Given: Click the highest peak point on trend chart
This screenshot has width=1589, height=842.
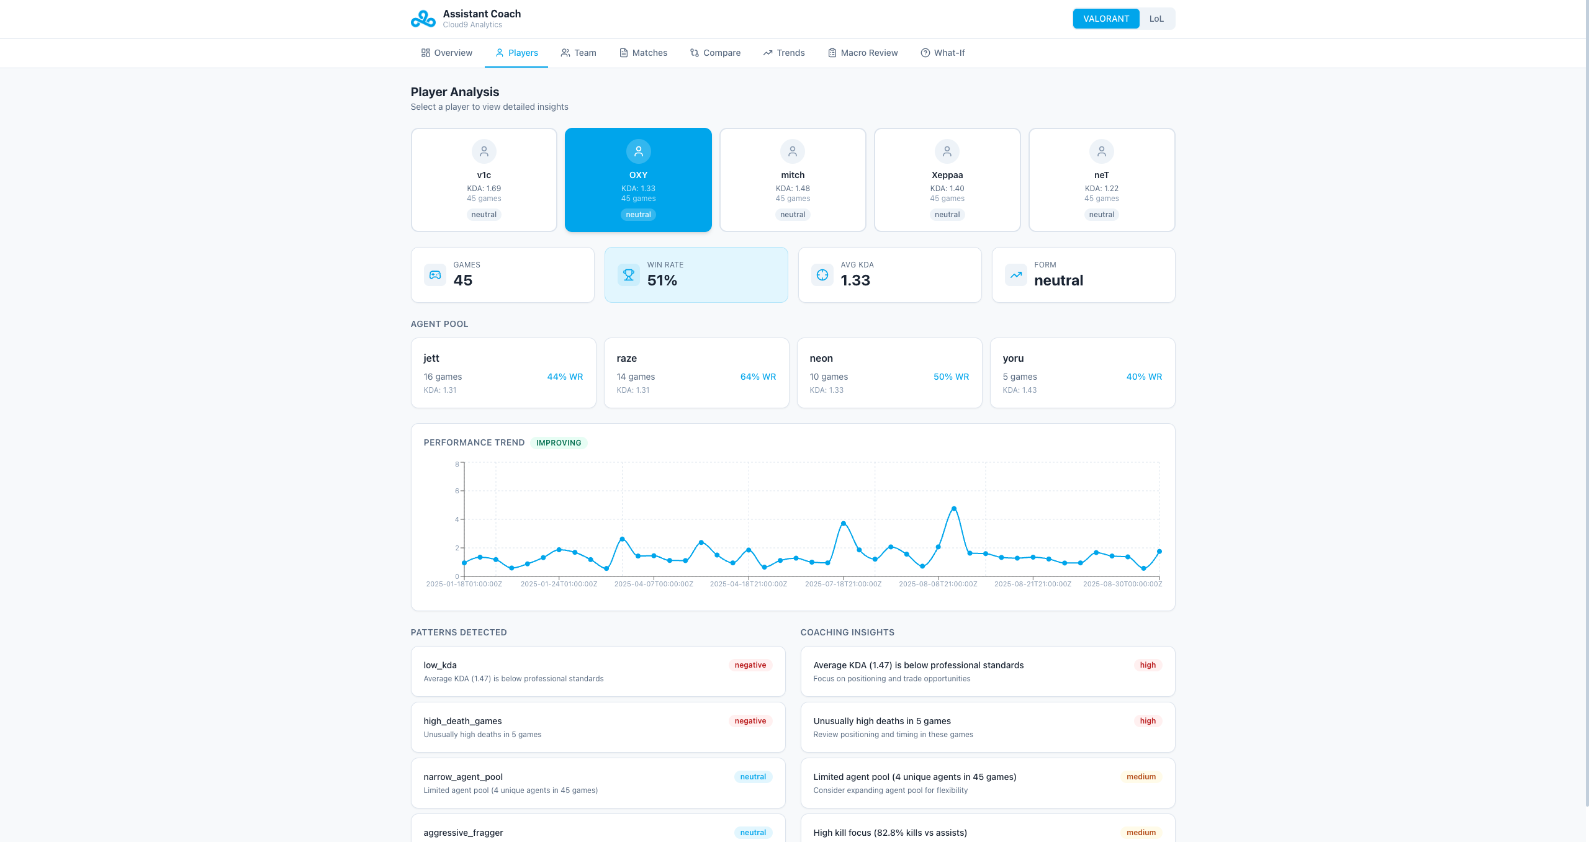Looking at the screenshot, I should (953, 509).
